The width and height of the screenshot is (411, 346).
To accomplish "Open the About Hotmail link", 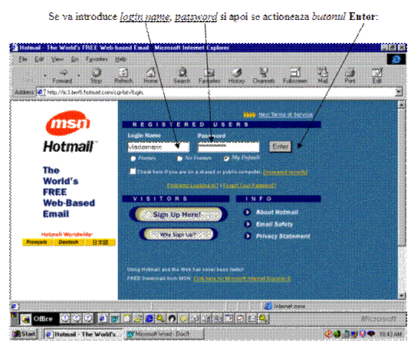I will pos(277,212).
